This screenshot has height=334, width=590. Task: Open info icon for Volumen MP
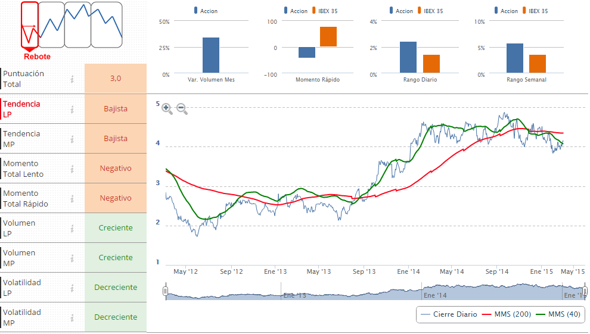(72, 258)
